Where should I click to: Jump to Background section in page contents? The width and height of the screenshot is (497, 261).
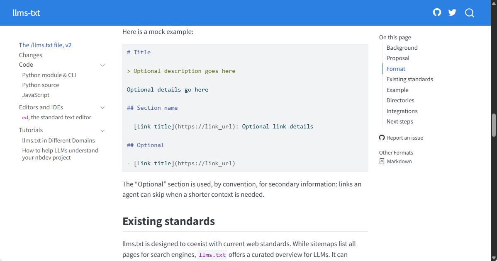pyautogui.click(x=402, y=48)
